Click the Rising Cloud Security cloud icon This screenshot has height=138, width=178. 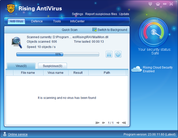(136, 69)
